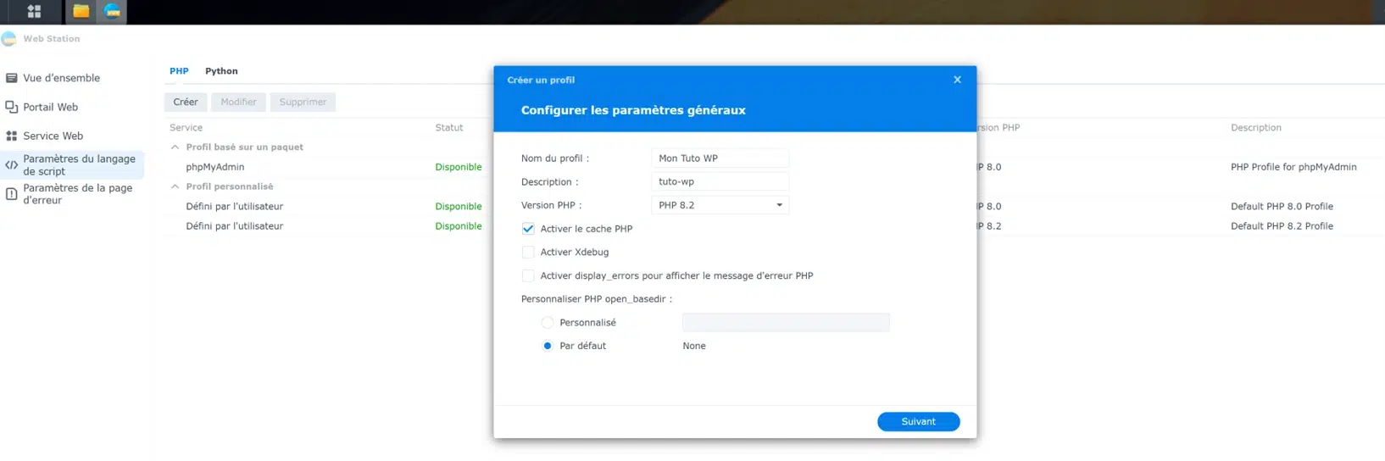
Task: Click the Modifier button
Action: pos(238,102)
